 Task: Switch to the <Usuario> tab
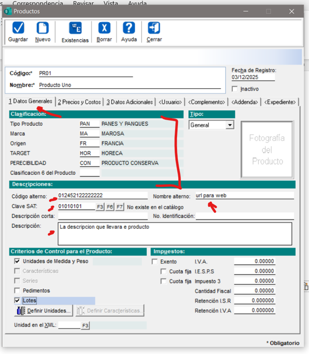point(170,102)
